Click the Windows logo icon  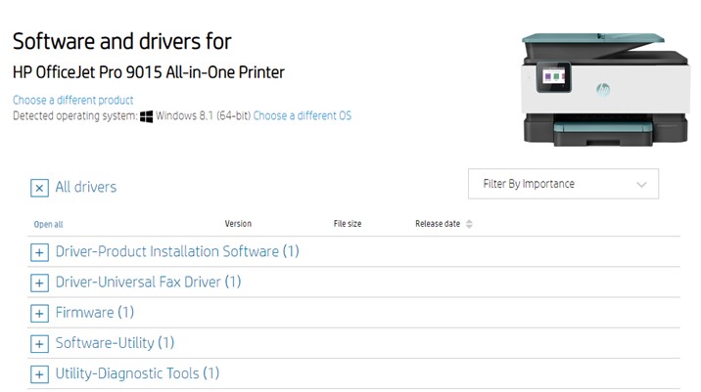(146, 116)
